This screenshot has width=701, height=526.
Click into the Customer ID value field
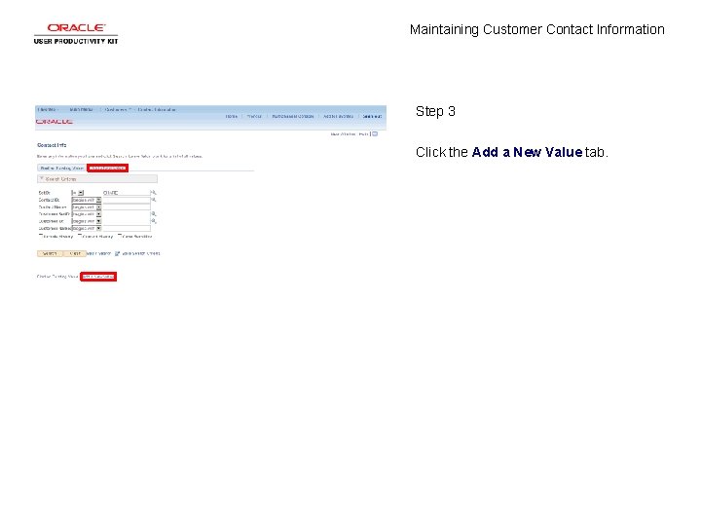tap(127, 221)
